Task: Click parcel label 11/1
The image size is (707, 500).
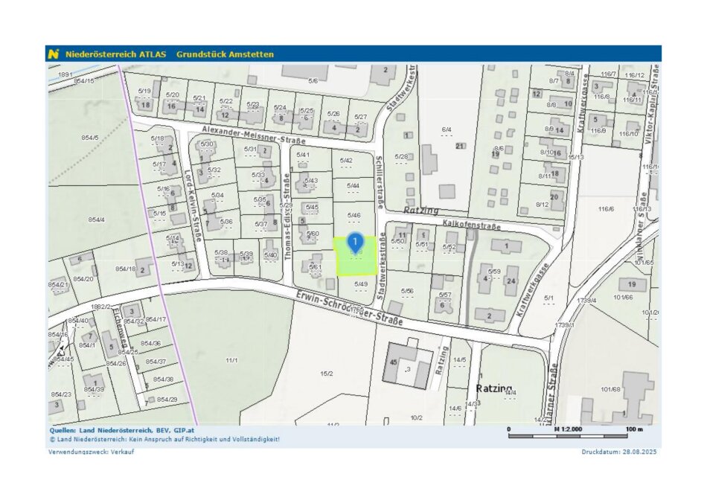Action: tap(231, 360)
